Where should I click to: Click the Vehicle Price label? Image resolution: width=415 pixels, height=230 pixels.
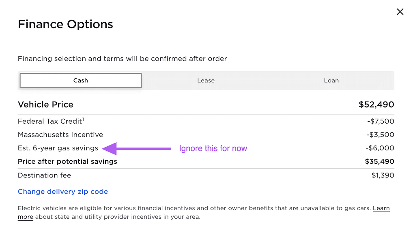click(45, 105)
